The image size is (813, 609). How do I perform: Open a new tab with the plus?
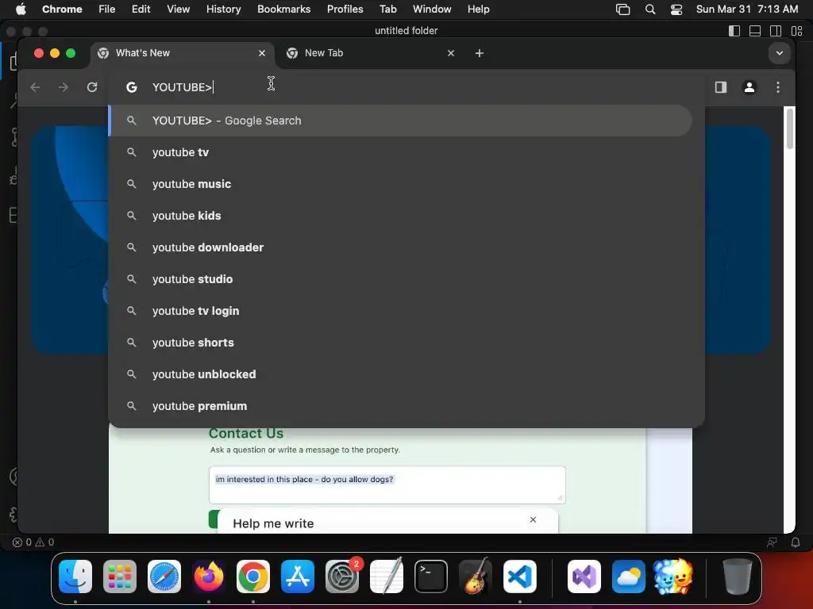click(479, 53)
